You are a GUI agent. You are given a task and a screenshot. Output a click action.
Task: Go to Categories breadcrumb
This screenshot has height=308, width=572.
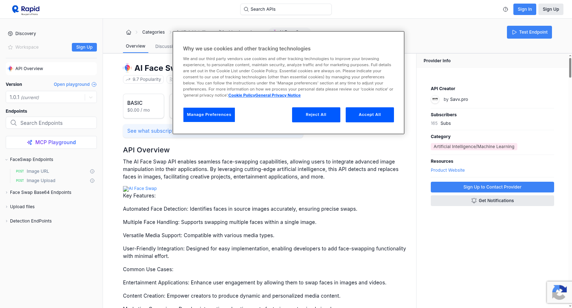pyautogui.click(x=153, y=32)
